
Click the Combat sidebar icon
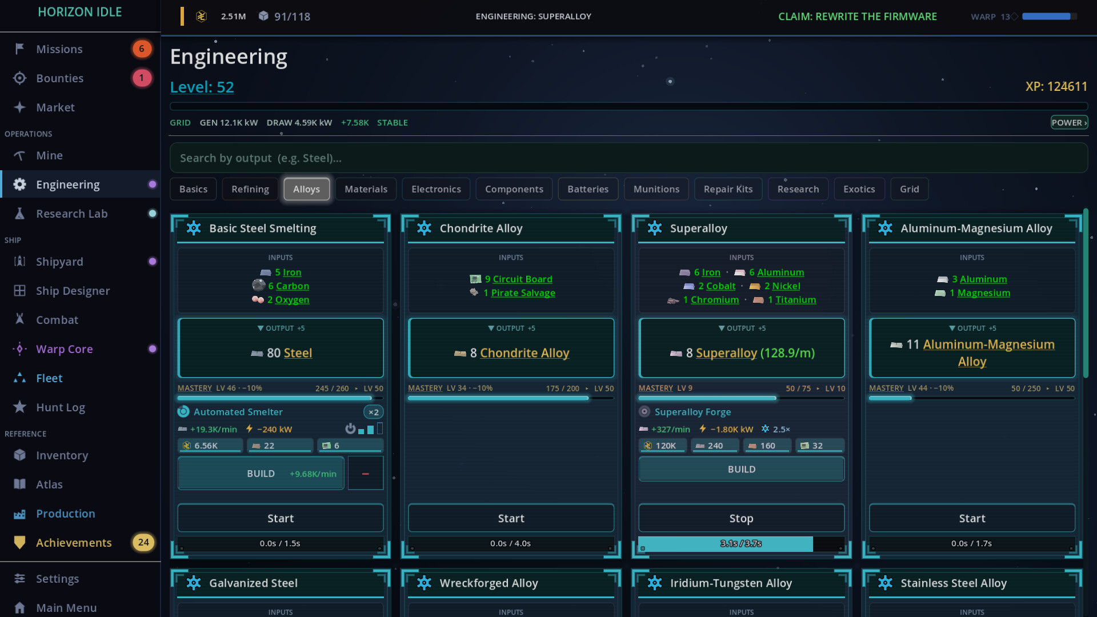(19, 320)
